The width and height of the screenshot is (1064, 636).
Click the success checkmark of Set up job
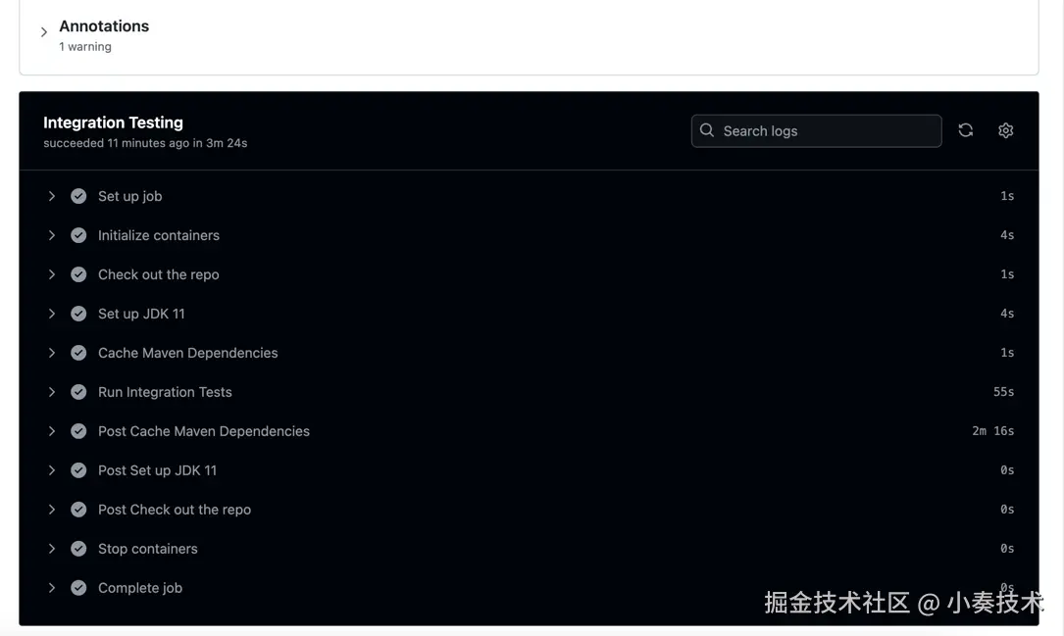(x=78, y=196)
